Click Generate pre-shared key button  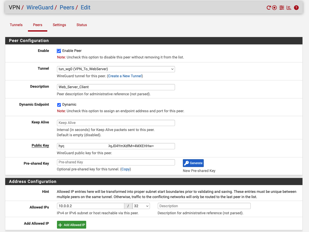pos(193,163)
